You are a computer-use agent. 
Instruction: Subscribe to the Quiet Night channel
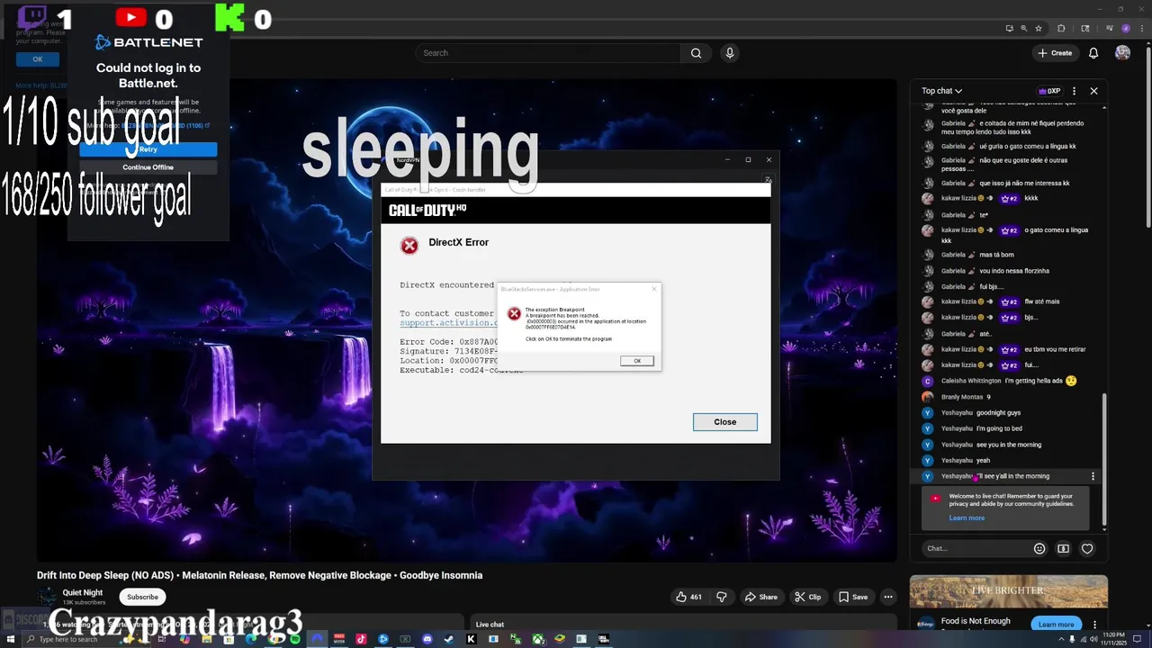142,597
